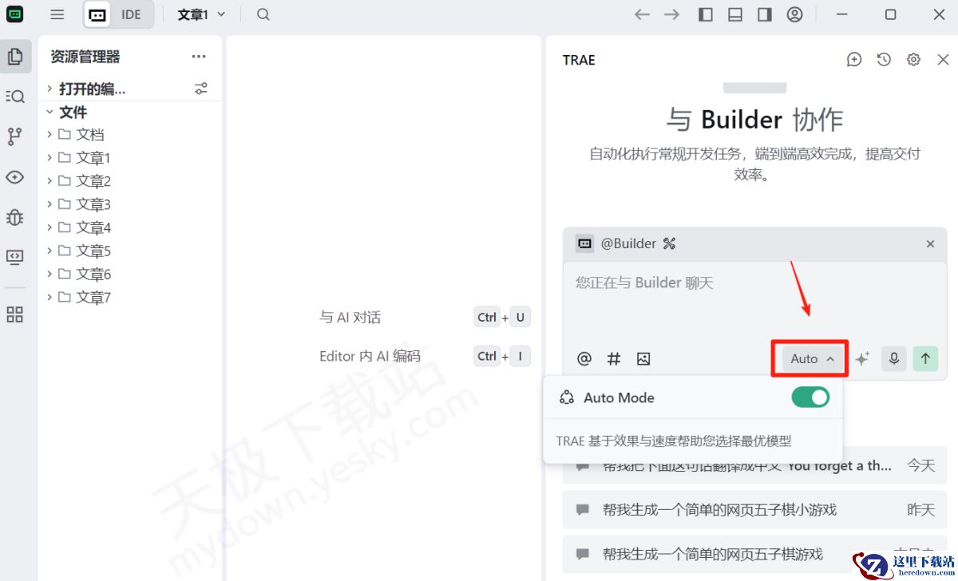The height and width of the screenshot is (581, 958).
Task: Start voice input with microphone icon
Action: tap(894, 359)
